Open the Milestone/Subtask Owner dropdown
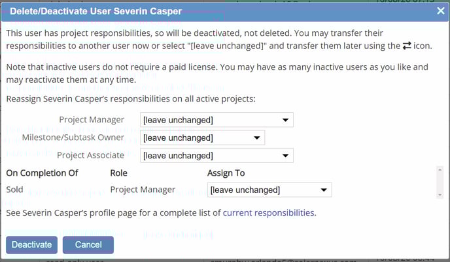The image size is (450, 262). point(202,138)
